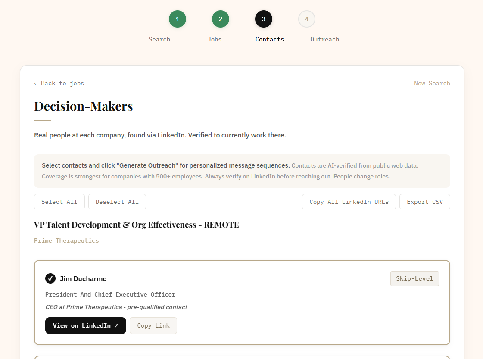Click the Jim Ducharme name
The width and height of the screenshot is (483, 359).
(x=83, y=278)
